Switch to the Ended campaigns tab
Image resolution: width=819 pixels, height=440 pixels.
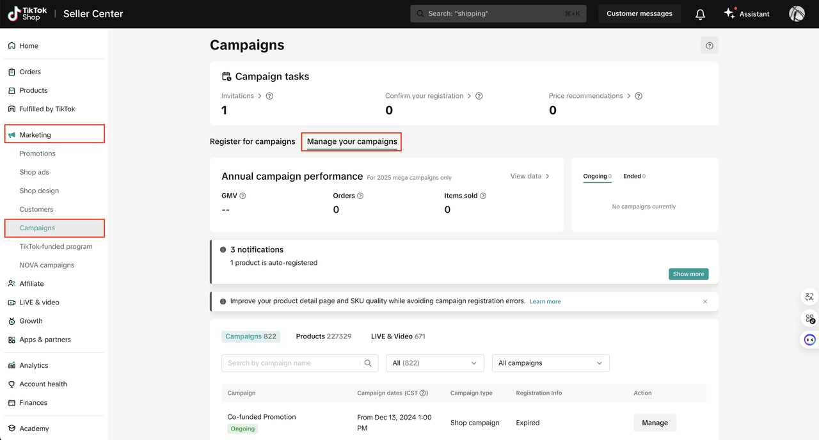pyautogui.click(x=633, y=176)
